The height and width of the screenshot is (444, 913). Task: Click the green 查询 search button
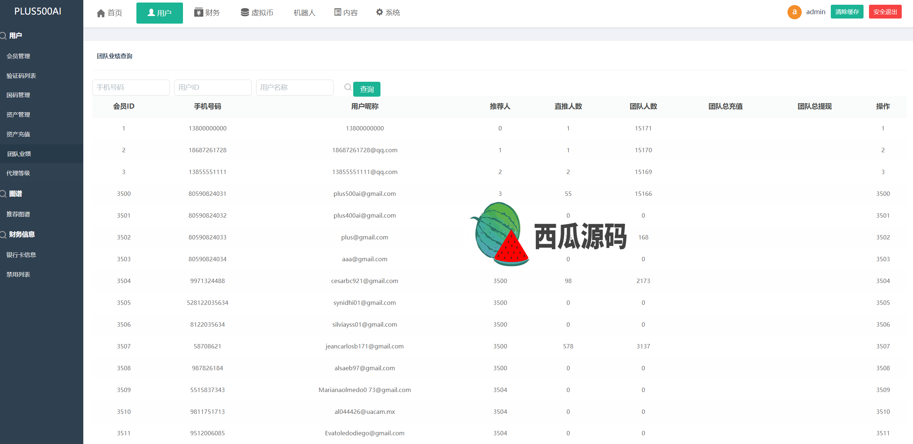[367, 89]
